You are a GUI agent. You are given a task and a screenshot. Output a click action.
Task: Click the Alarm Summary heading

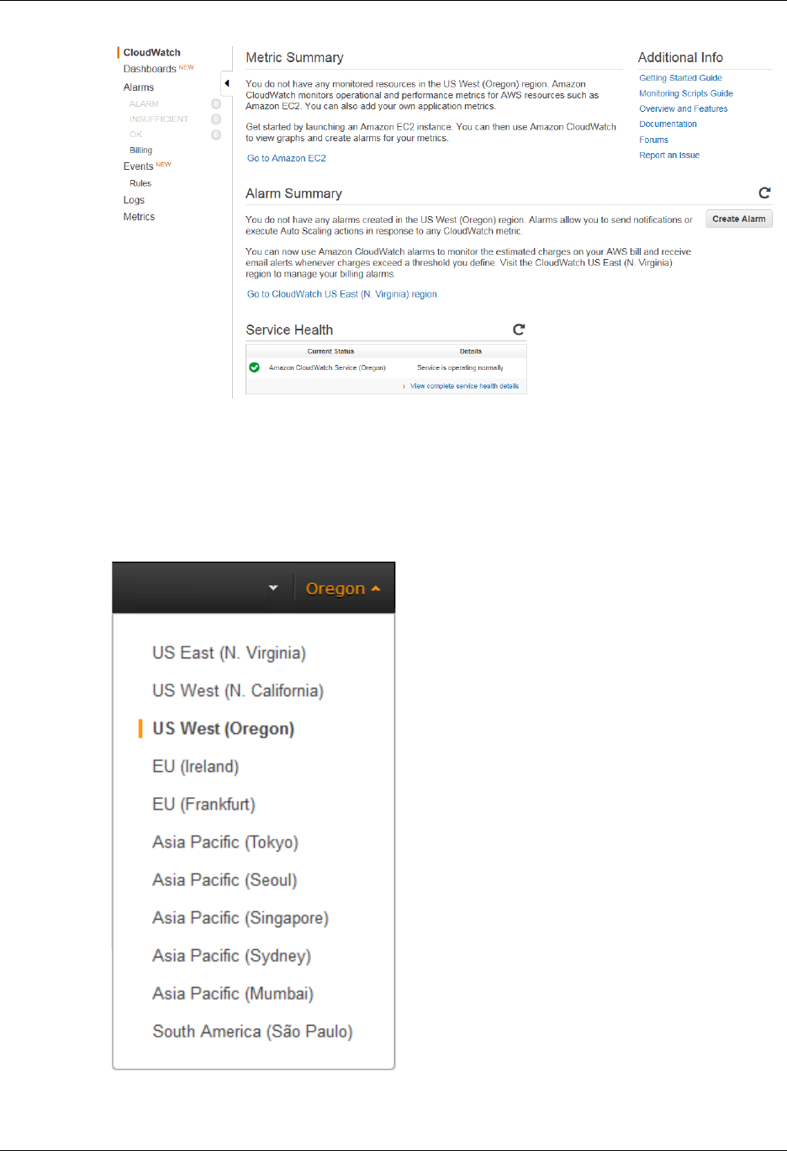click(x=293, y=193)
